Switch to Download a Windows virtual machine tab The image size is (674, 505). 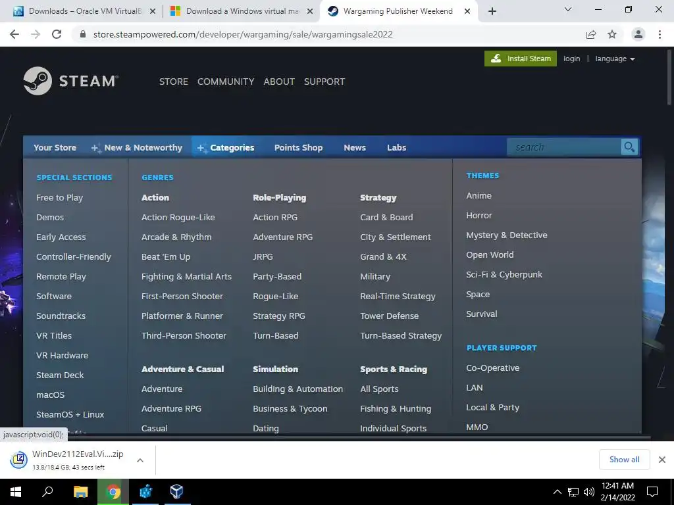click(242, 11)
